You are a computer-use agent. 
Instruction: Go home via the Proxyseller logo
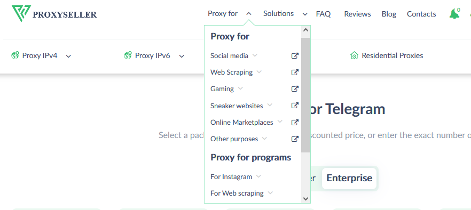tap(54, 13)
